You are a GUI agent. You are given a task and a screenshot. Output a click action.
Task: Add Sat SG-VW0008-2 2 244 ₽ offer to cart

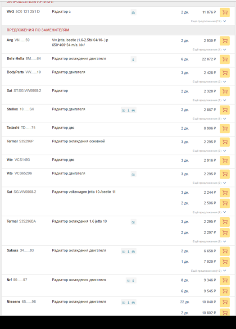(225, 192)
